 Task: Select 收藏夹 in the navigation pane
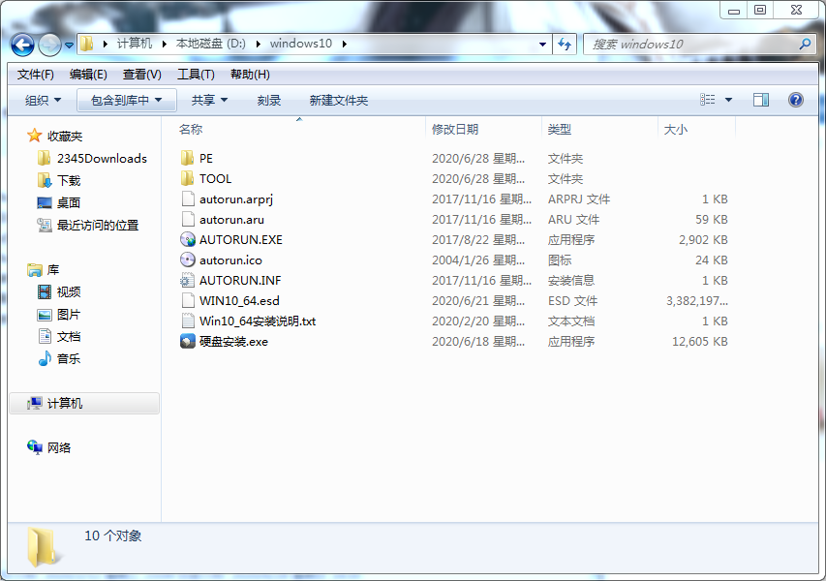click(x=64, y=136)
